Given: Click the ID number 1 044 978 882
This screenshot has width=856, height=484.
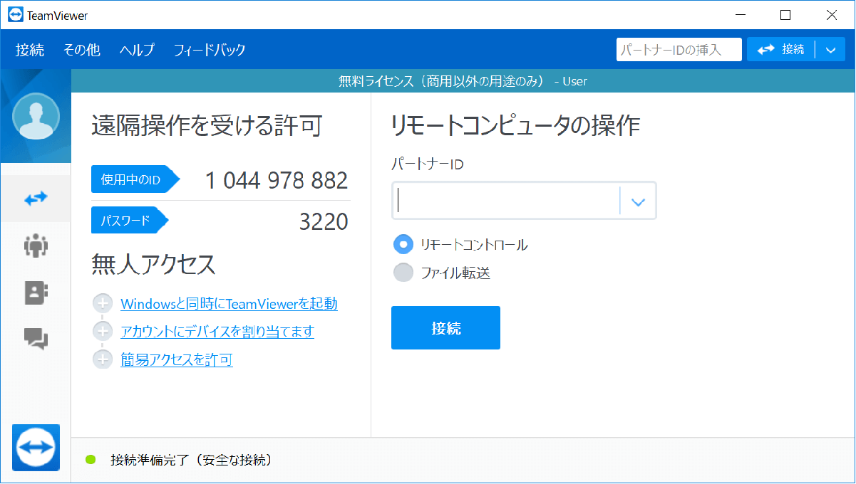Looking at the screenshot, I should [277, 180].
